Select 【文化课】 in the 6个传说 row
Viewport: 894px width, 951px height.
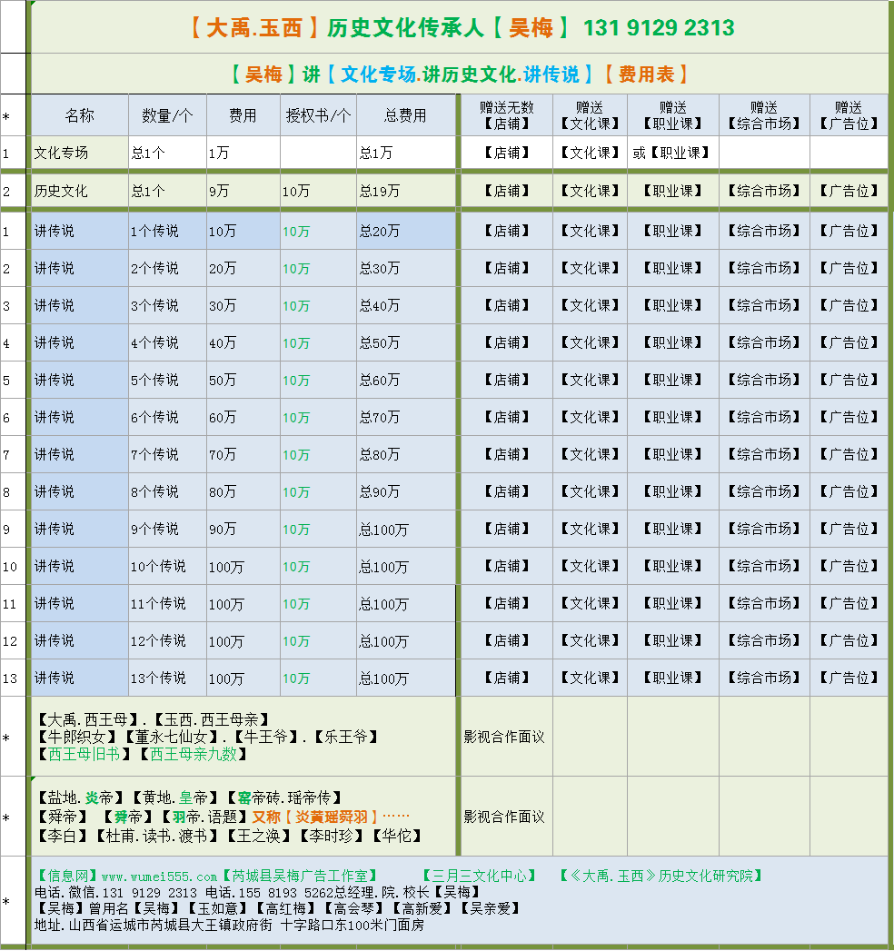(591, 417)
